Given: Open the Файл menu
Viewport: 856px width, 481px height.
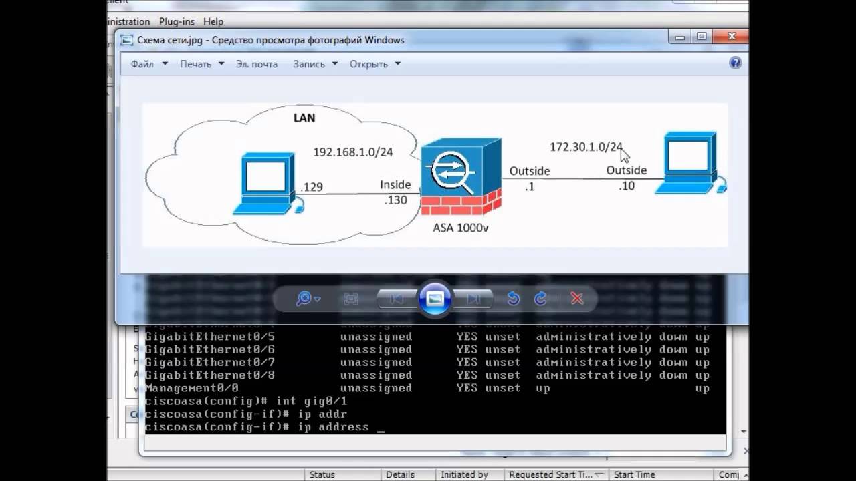Looking at the screenshot, I should [148, 64].
